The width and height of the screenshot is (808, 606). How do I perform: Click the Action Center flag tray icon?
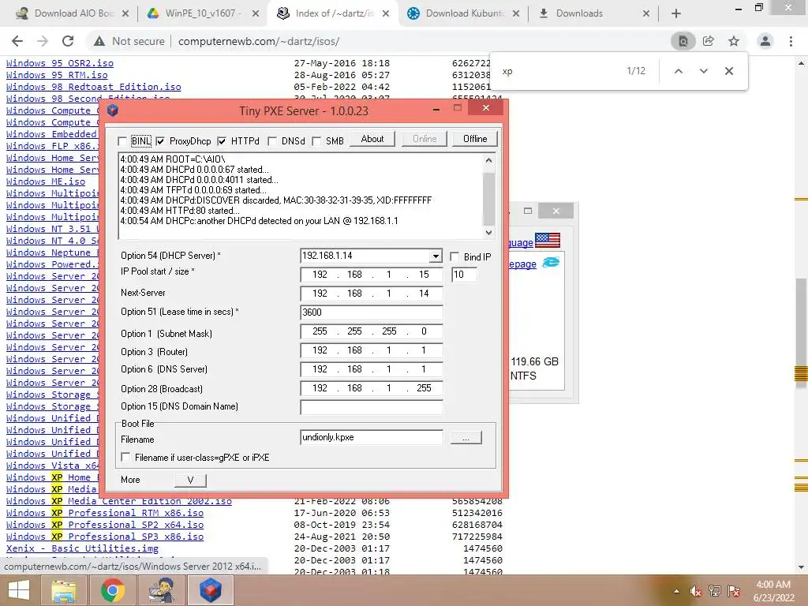pos(734,591)
